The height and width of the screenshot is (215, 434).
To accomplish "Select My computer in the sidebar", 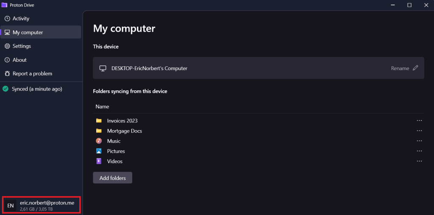I will point(41,32).
